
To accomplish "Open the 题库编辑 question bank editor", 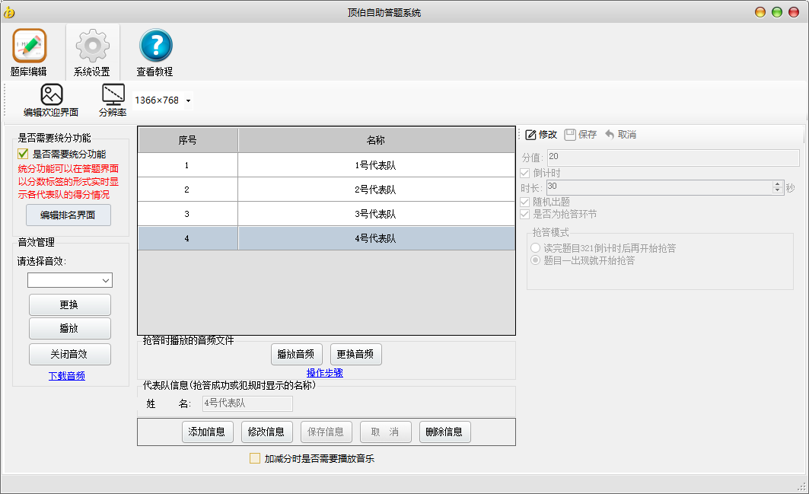I will 29,46.
